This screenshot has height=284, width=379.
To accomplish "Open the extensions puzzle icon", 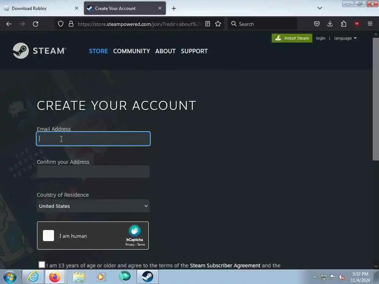I will tap(343, 24).
